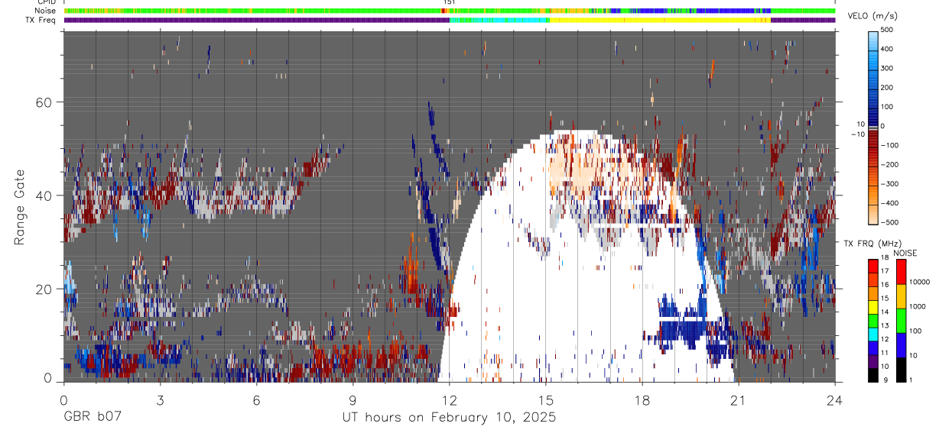Select the purple swatch in the TX FRQ legend
Screen dimensions: 939x433
872,360
